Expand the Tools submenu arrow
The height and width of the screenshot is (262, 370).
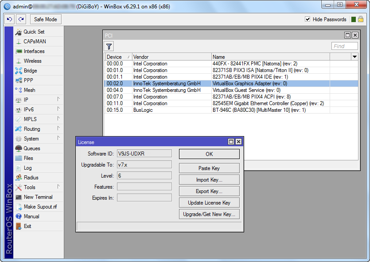tap(58, 187)
